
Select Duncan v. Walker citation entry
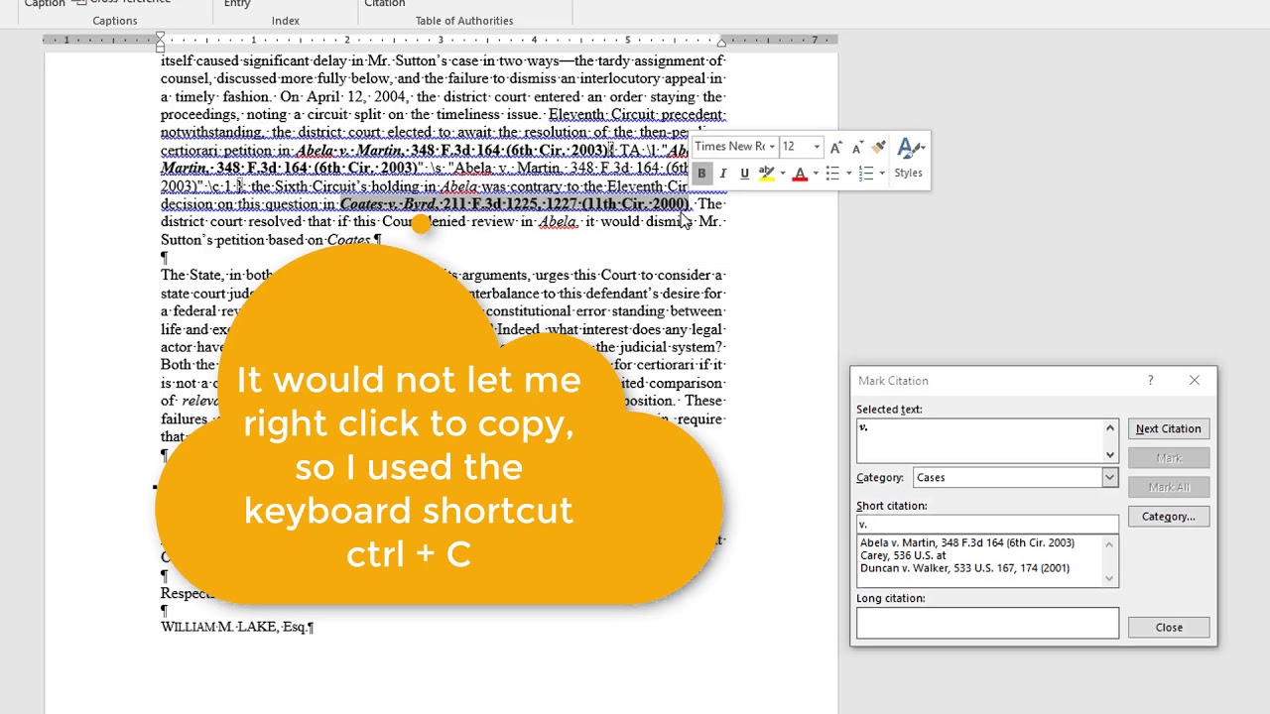[x=964, y=568]
